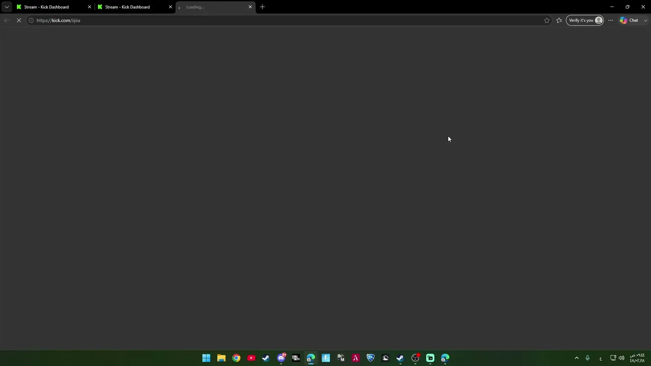Open a new browser tab

point(262,7)
